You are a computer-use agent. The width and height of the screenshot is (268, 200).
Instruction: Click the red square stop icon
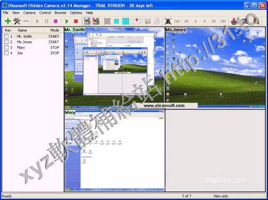click(76, 21)
